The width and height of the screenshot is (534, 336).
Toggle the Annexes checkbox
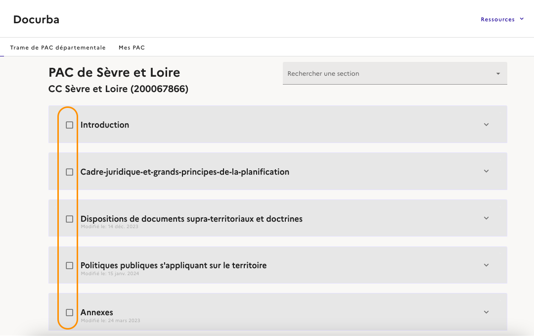(x=70, y=312)
